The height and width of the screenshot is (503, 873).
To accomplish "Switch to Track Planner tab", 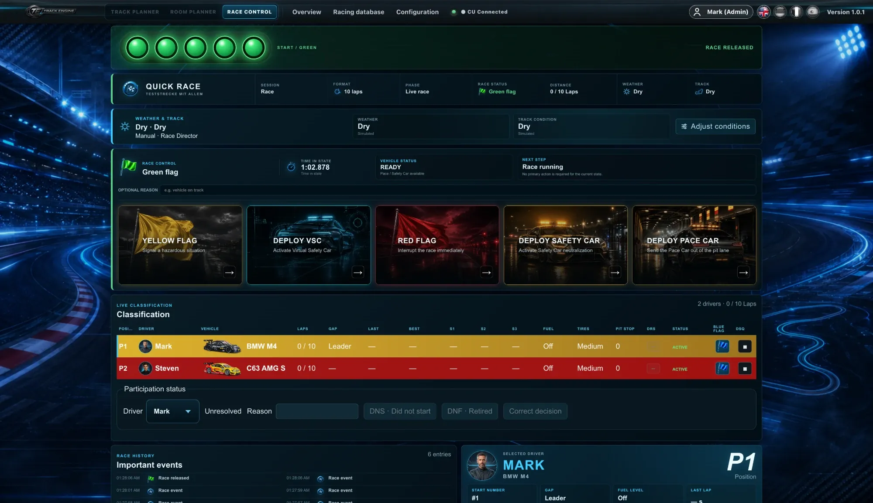I will point(135,12).
